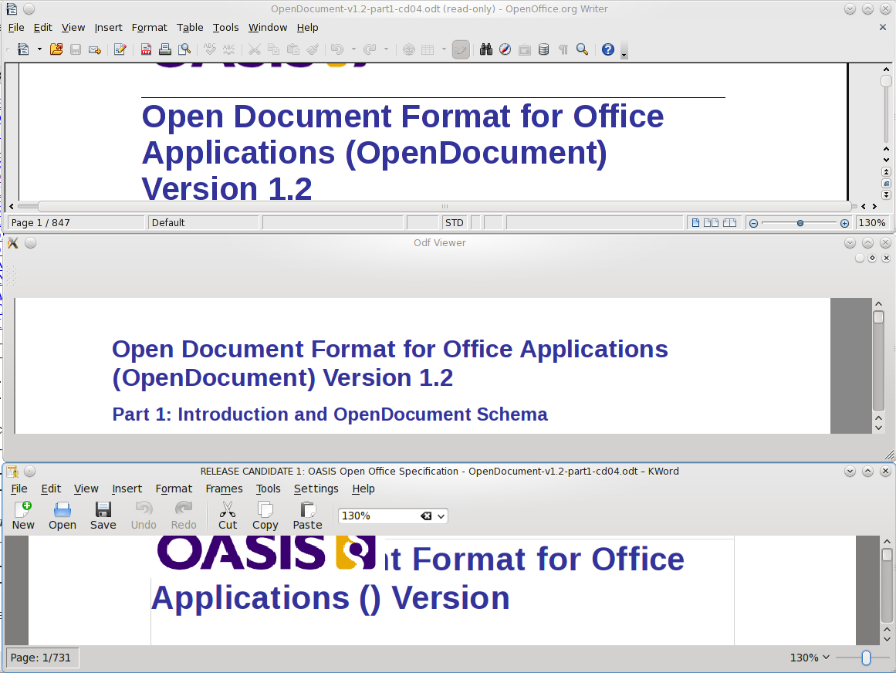Open the Help menu in KWord
This screenshot has width=896, height=673.
(363, 489)
